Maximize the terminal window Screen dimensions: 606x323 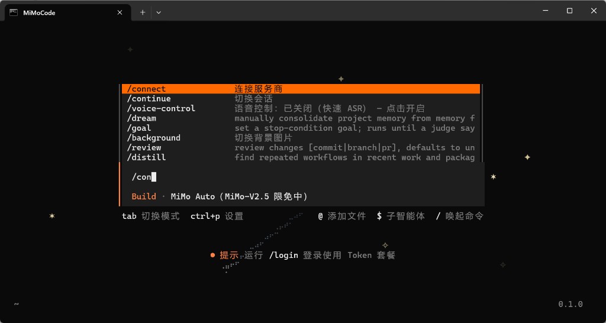pyautogui.click(x=569, y=11)
